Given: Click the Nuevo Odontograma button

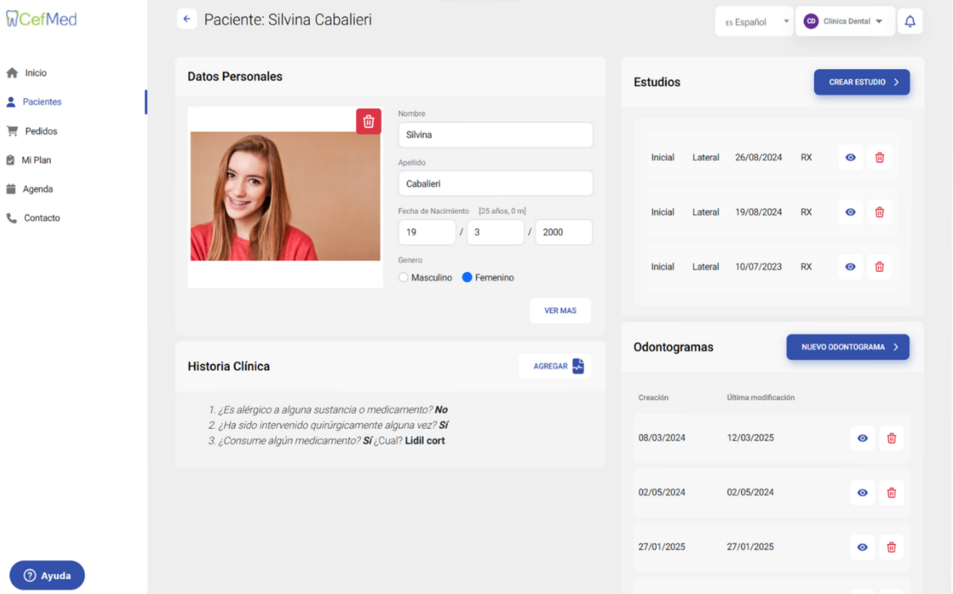Looking at the screenshot, I should pyautogui.click(x=848, y=347).
